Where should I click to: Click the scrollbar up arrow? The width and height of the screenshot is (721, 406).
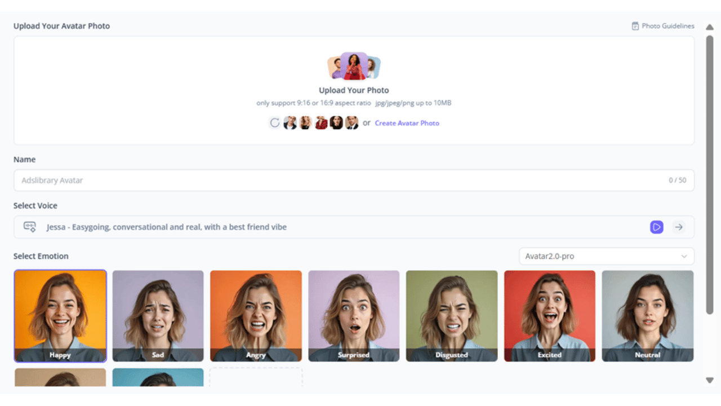tap(710, 27)
